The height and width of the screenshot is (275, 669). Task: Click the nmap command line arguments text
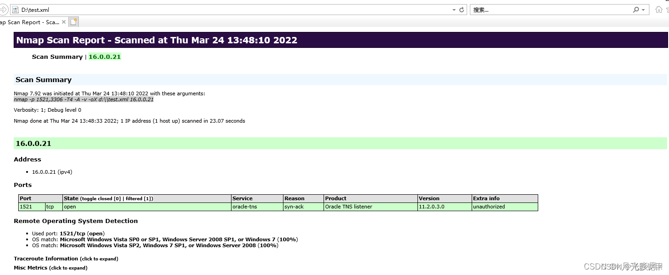84,99
